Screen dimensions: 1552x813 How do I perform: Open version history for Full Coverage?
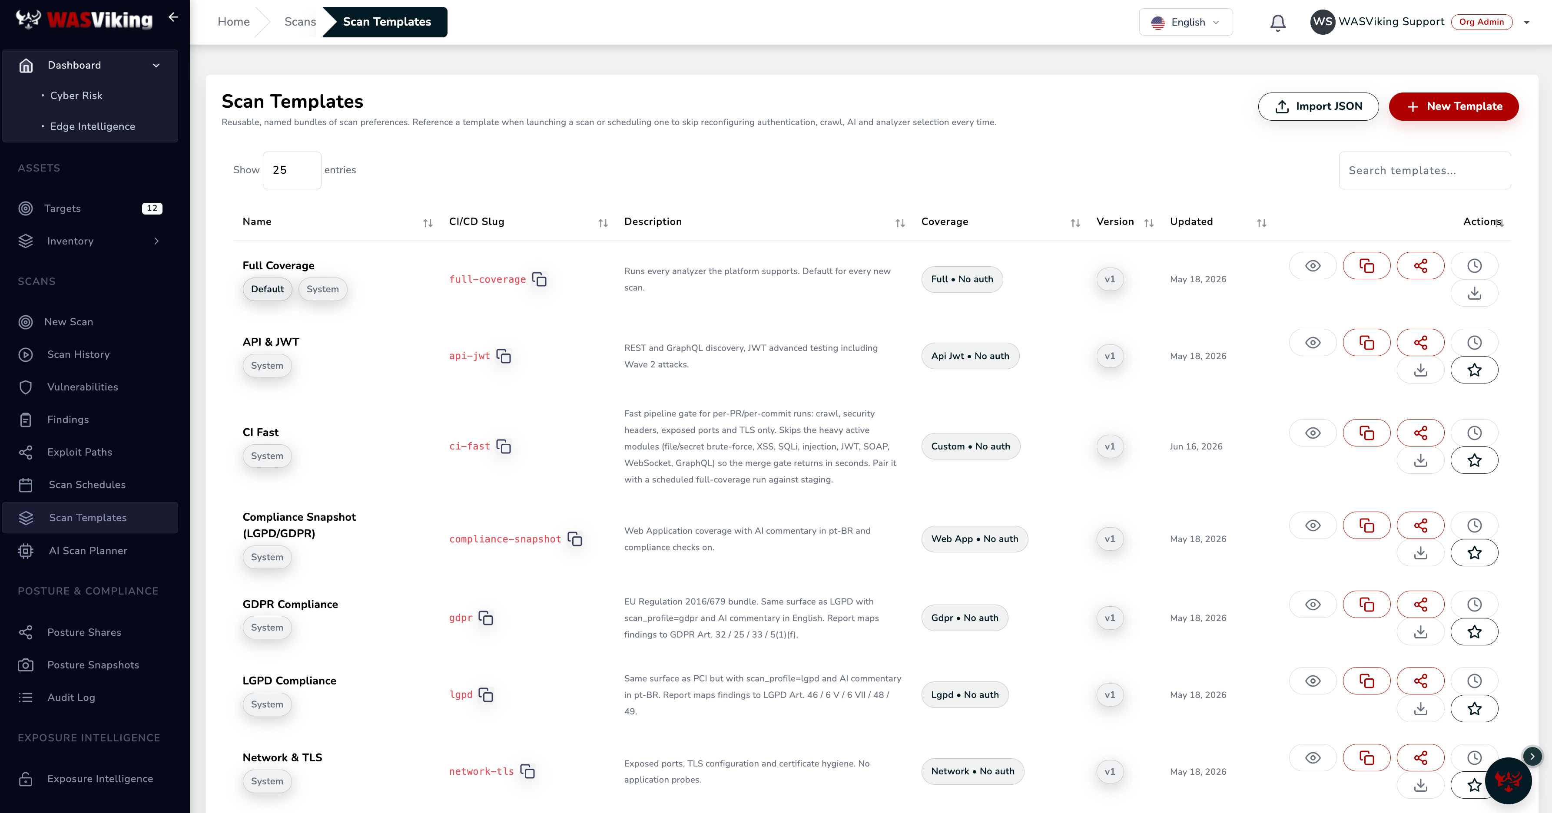pyautogui.click(x=1474, y=266)
